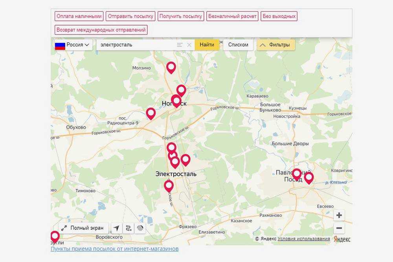The image size is (393, 262).
Task: Click the round map layers icon
Action: point(140,228)
